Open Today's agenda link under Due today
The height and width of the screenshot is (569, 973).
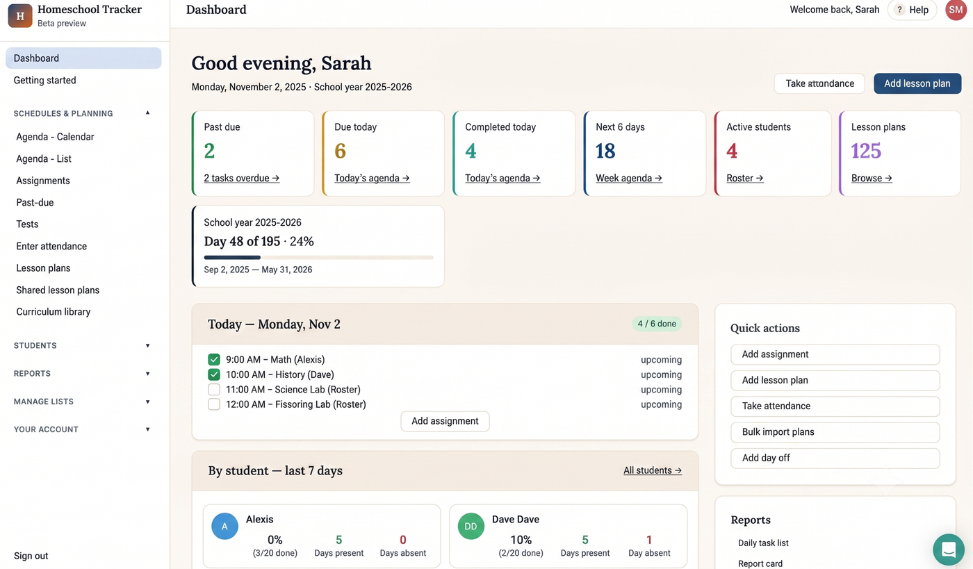(372, 178)
